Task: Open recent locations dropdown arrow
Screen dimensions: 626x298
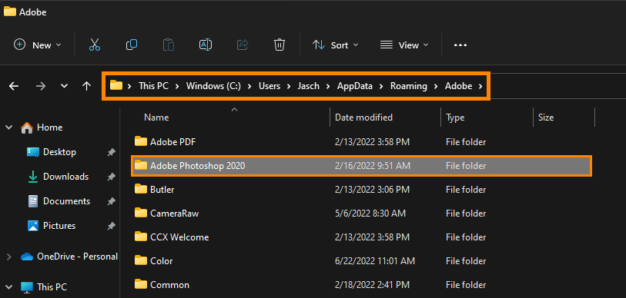Action: [64, 86]
